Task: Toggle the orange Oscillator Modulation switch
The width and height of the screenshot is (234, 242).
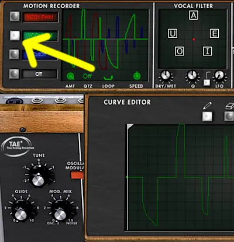Action: click(x=77, y=175)
